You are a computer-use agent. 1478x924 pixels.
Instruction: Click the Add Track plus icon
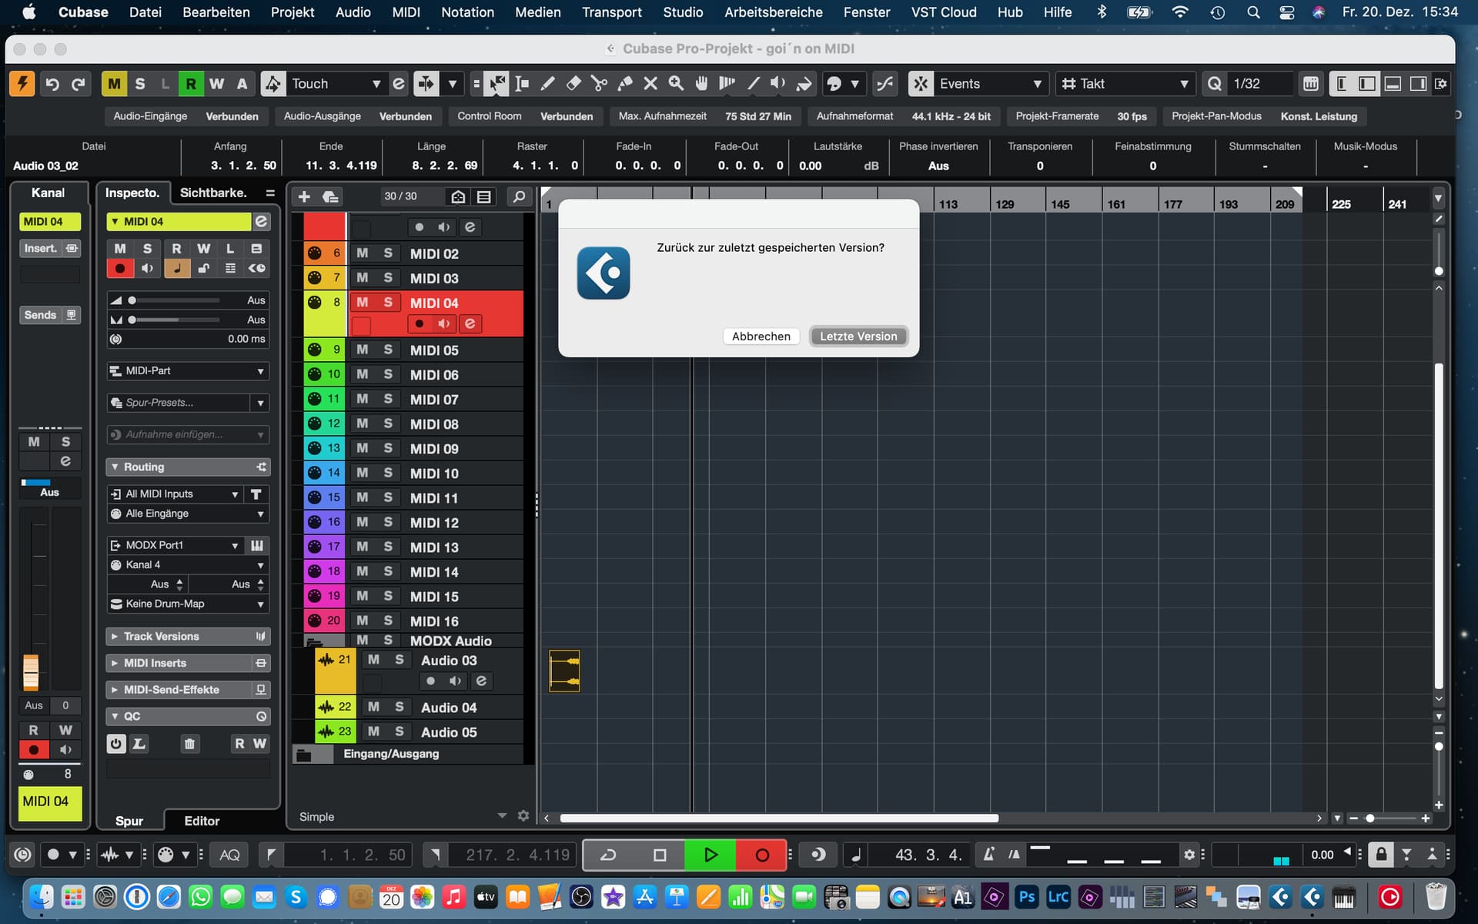304,196
